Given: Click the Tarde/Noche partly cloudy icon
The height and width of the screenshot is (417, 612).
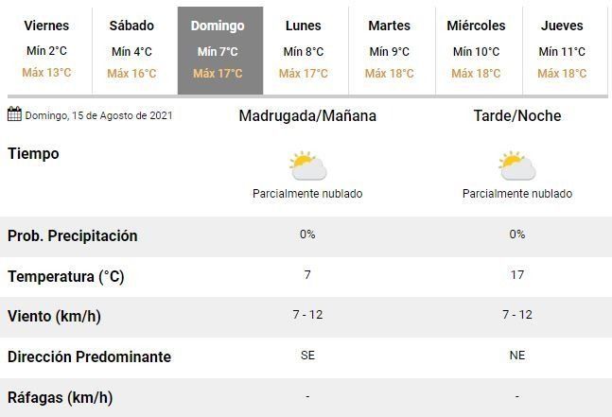Looking at the screenshot, I should [517, 166].
